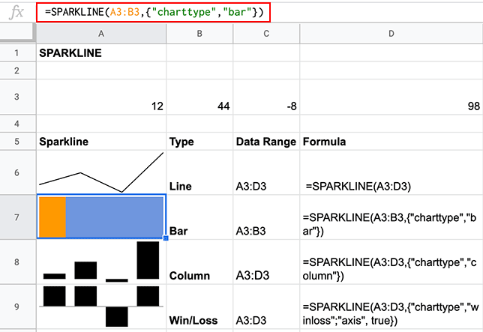Click the Sparkline header cell
Viewport: 483px width, 332px height.
[x=101, y=142]
